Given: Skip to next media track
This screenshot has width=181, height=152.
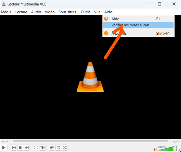Looking at the screenshot, I should tap(27, 148).
